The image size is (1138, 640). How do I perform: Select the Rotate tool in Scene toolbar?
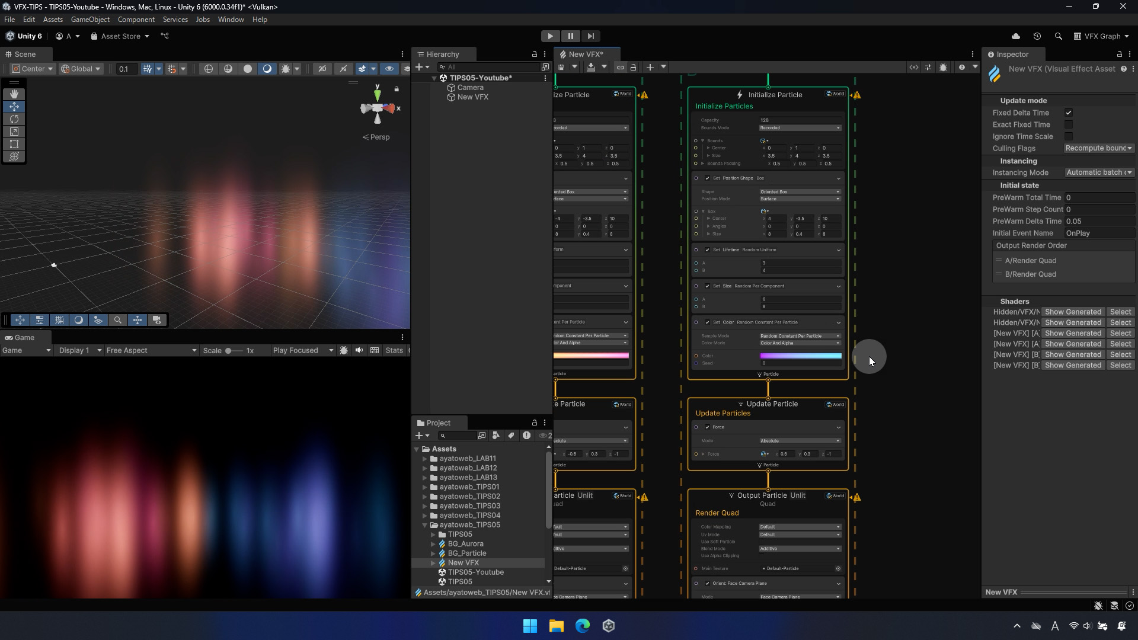14,119
